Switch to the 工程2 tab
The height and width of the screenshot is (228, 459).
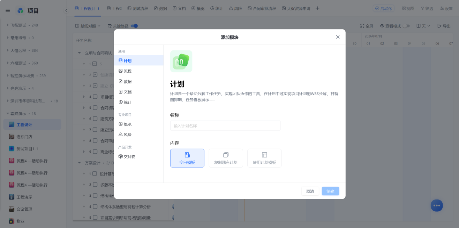click(x=114, y=8)
